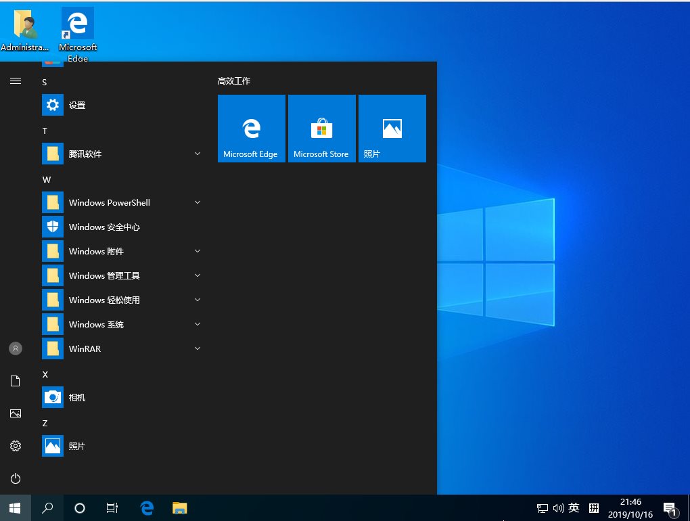Launch Windows PowerShell
Image resolution: width=690 pixels, height=521 pixels.
tap(109, 202)
